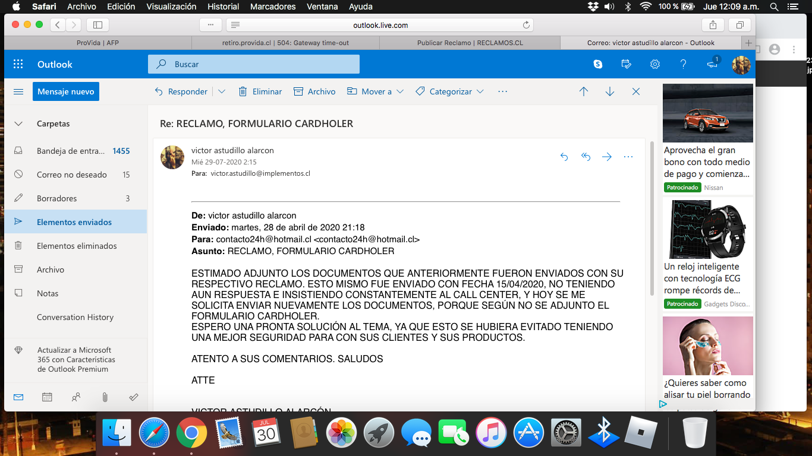Switch to retiro.provida.cl Gateway time-out tab

tap(285, 43)
